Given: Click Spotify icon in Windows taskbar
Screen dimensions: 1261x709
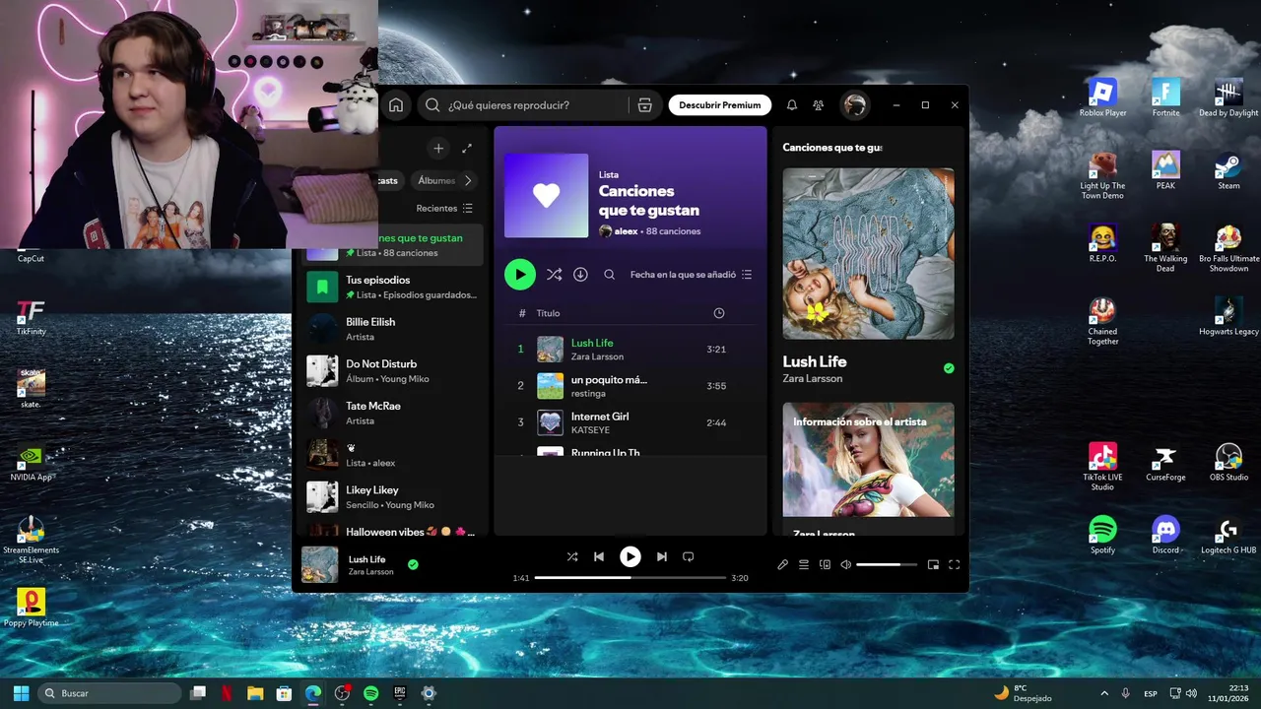Looking at the screenshot, I should coord(371,693).
